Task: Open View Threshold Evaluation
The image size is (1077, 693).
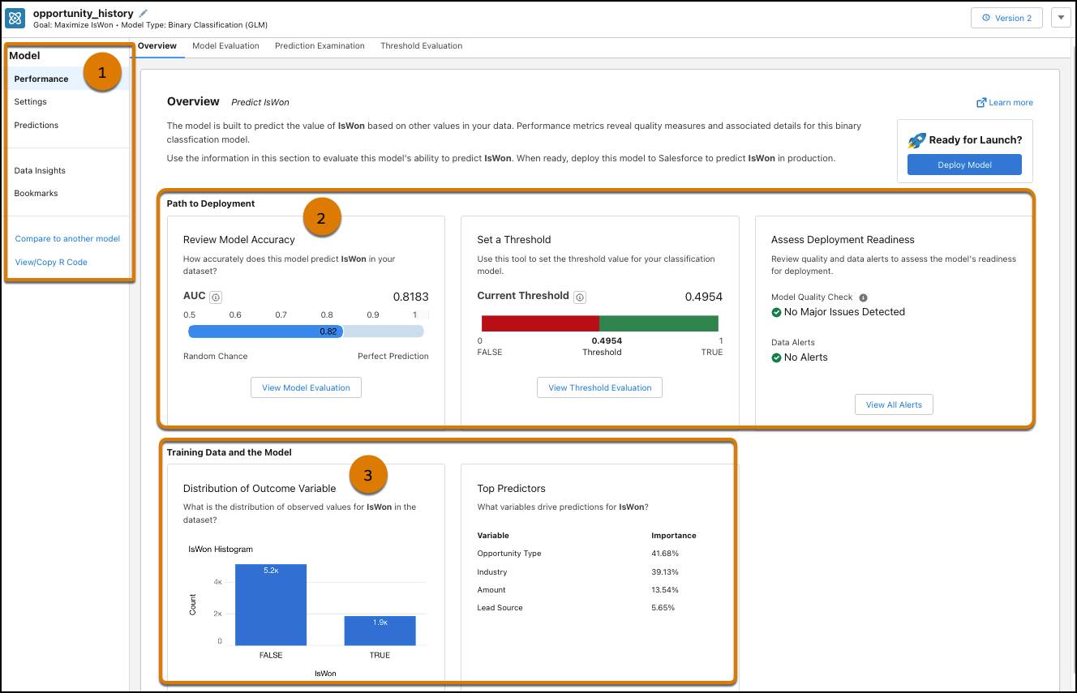Action: pyautogui.click(x=599, y=387)
